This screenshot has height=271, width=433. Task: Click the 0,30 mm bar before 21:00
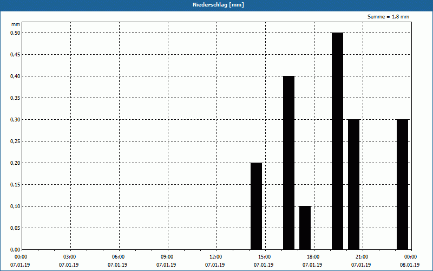[354, 184]
